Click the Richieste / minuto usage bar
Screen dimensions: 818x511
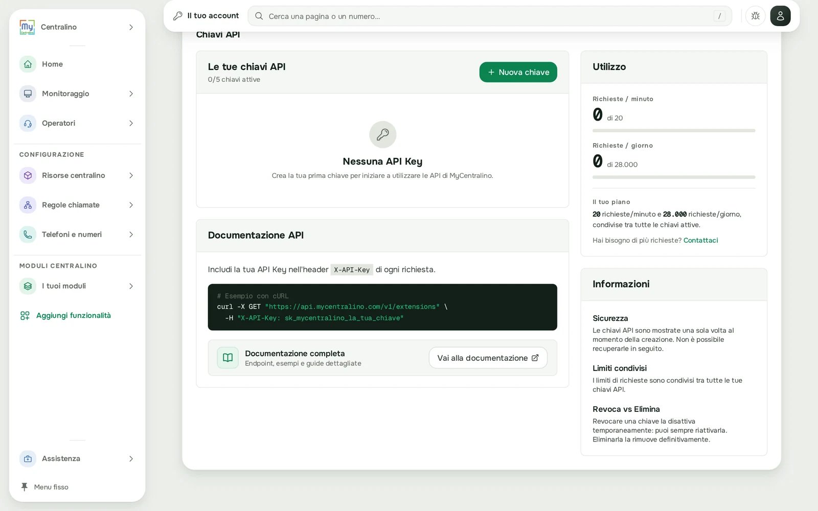pyautogui.click(x=674, y=131)
